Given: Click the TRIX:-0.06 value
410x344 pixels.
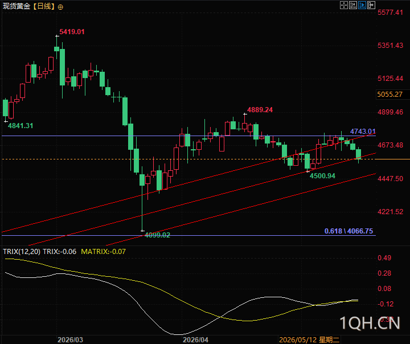Looking at the screenshot, I should (59, 252).
